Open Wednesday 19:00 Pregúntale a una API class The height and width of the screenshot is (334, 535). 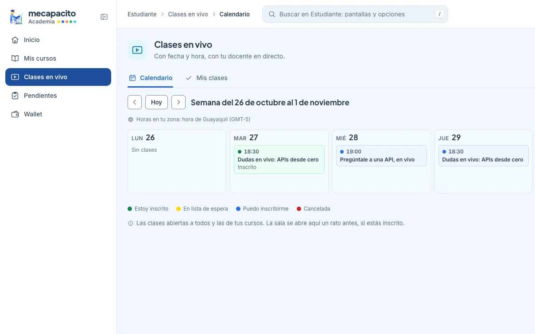pos(381,156)
